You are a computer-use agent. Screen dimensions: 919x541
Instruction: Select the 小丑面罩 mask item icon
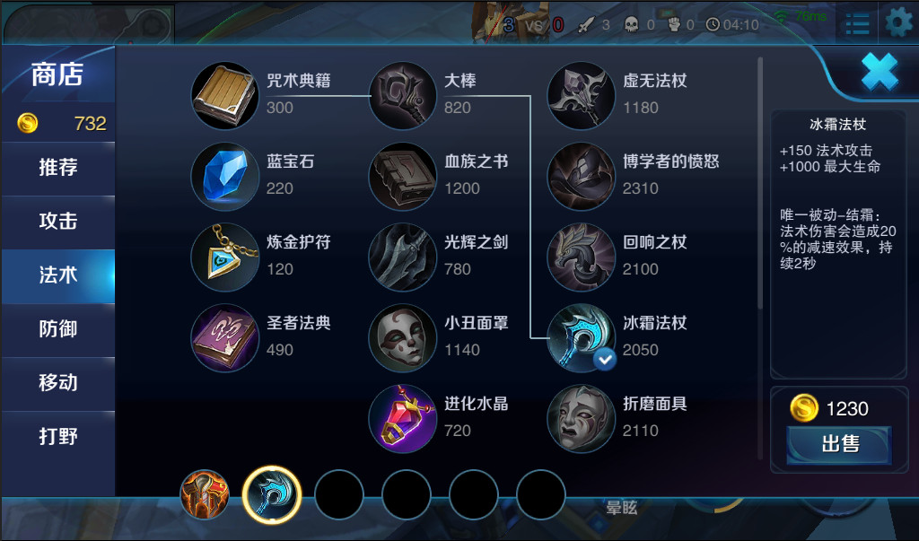click(403, 337)
